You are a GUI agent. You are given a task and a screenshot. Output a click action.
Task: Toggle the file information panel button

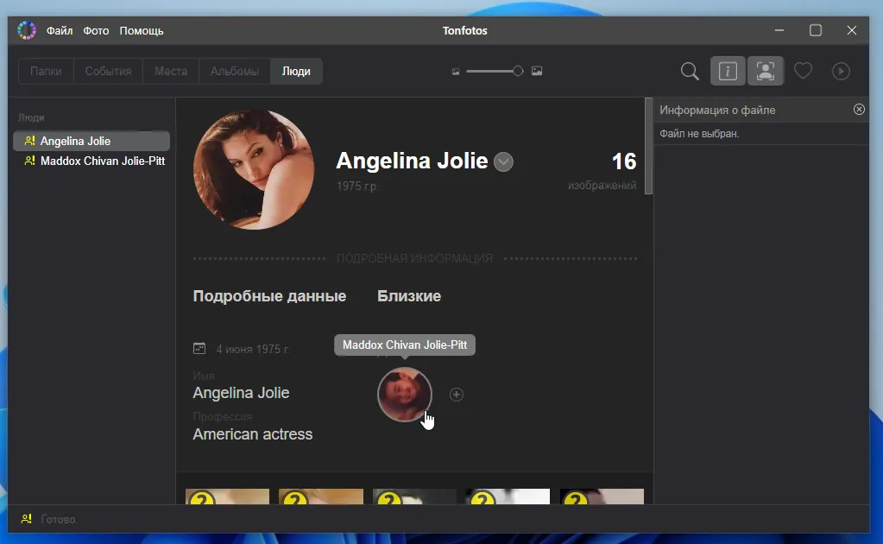[728, 72]
